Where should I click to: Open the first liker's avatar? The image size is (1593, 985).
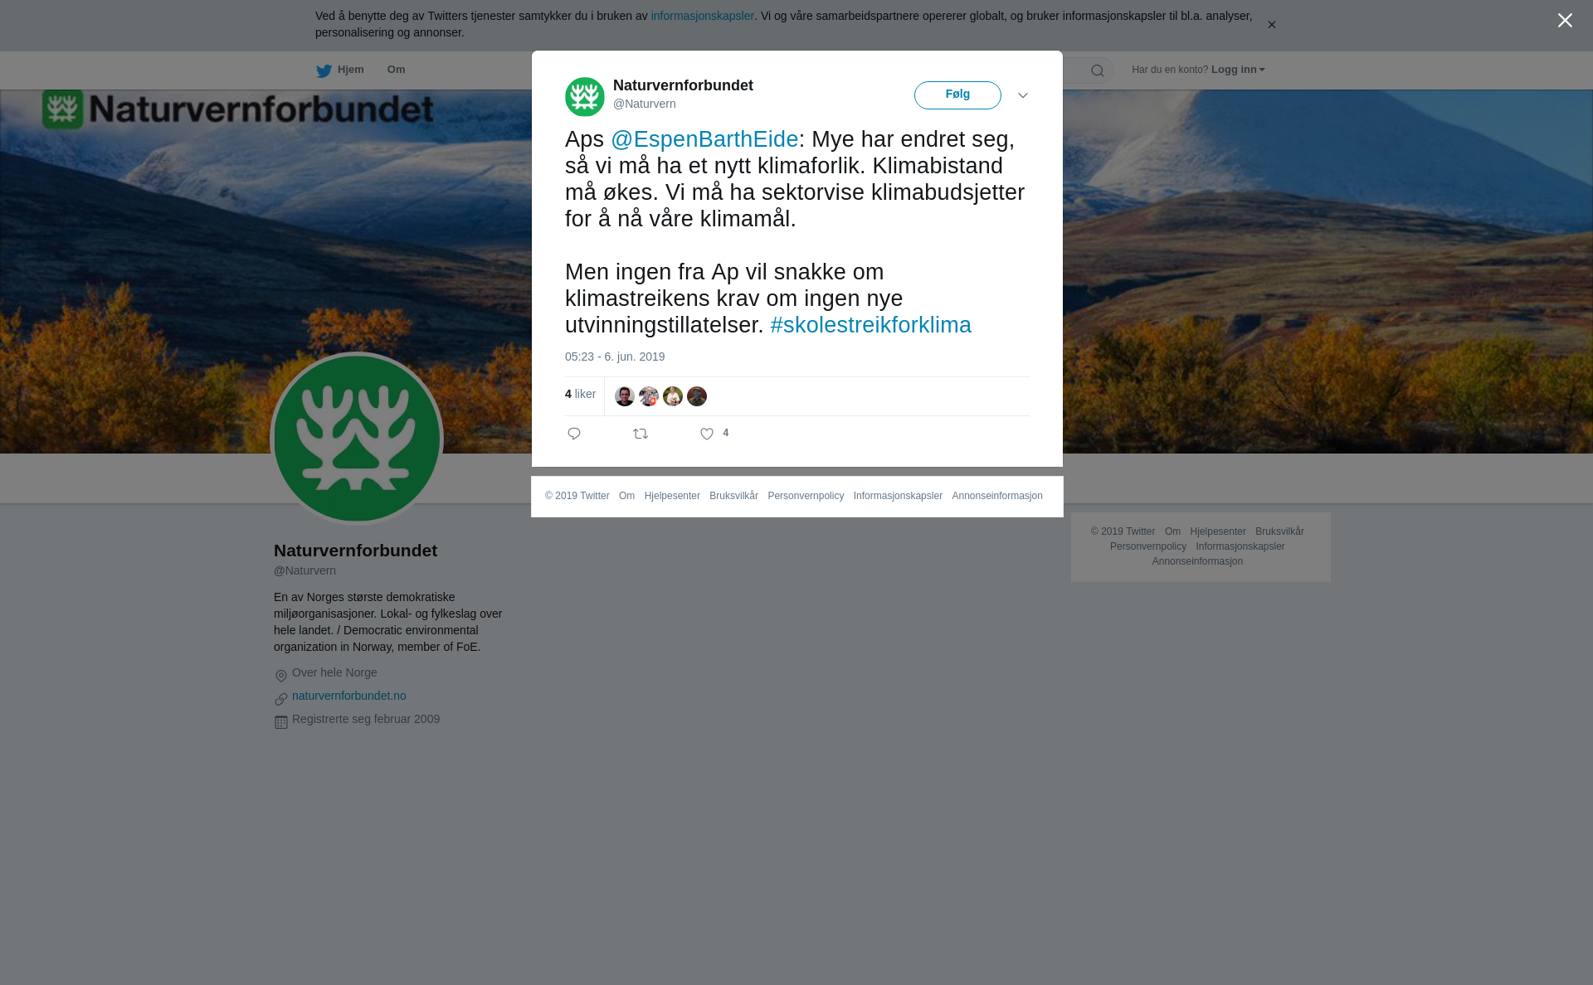point(625,396)
